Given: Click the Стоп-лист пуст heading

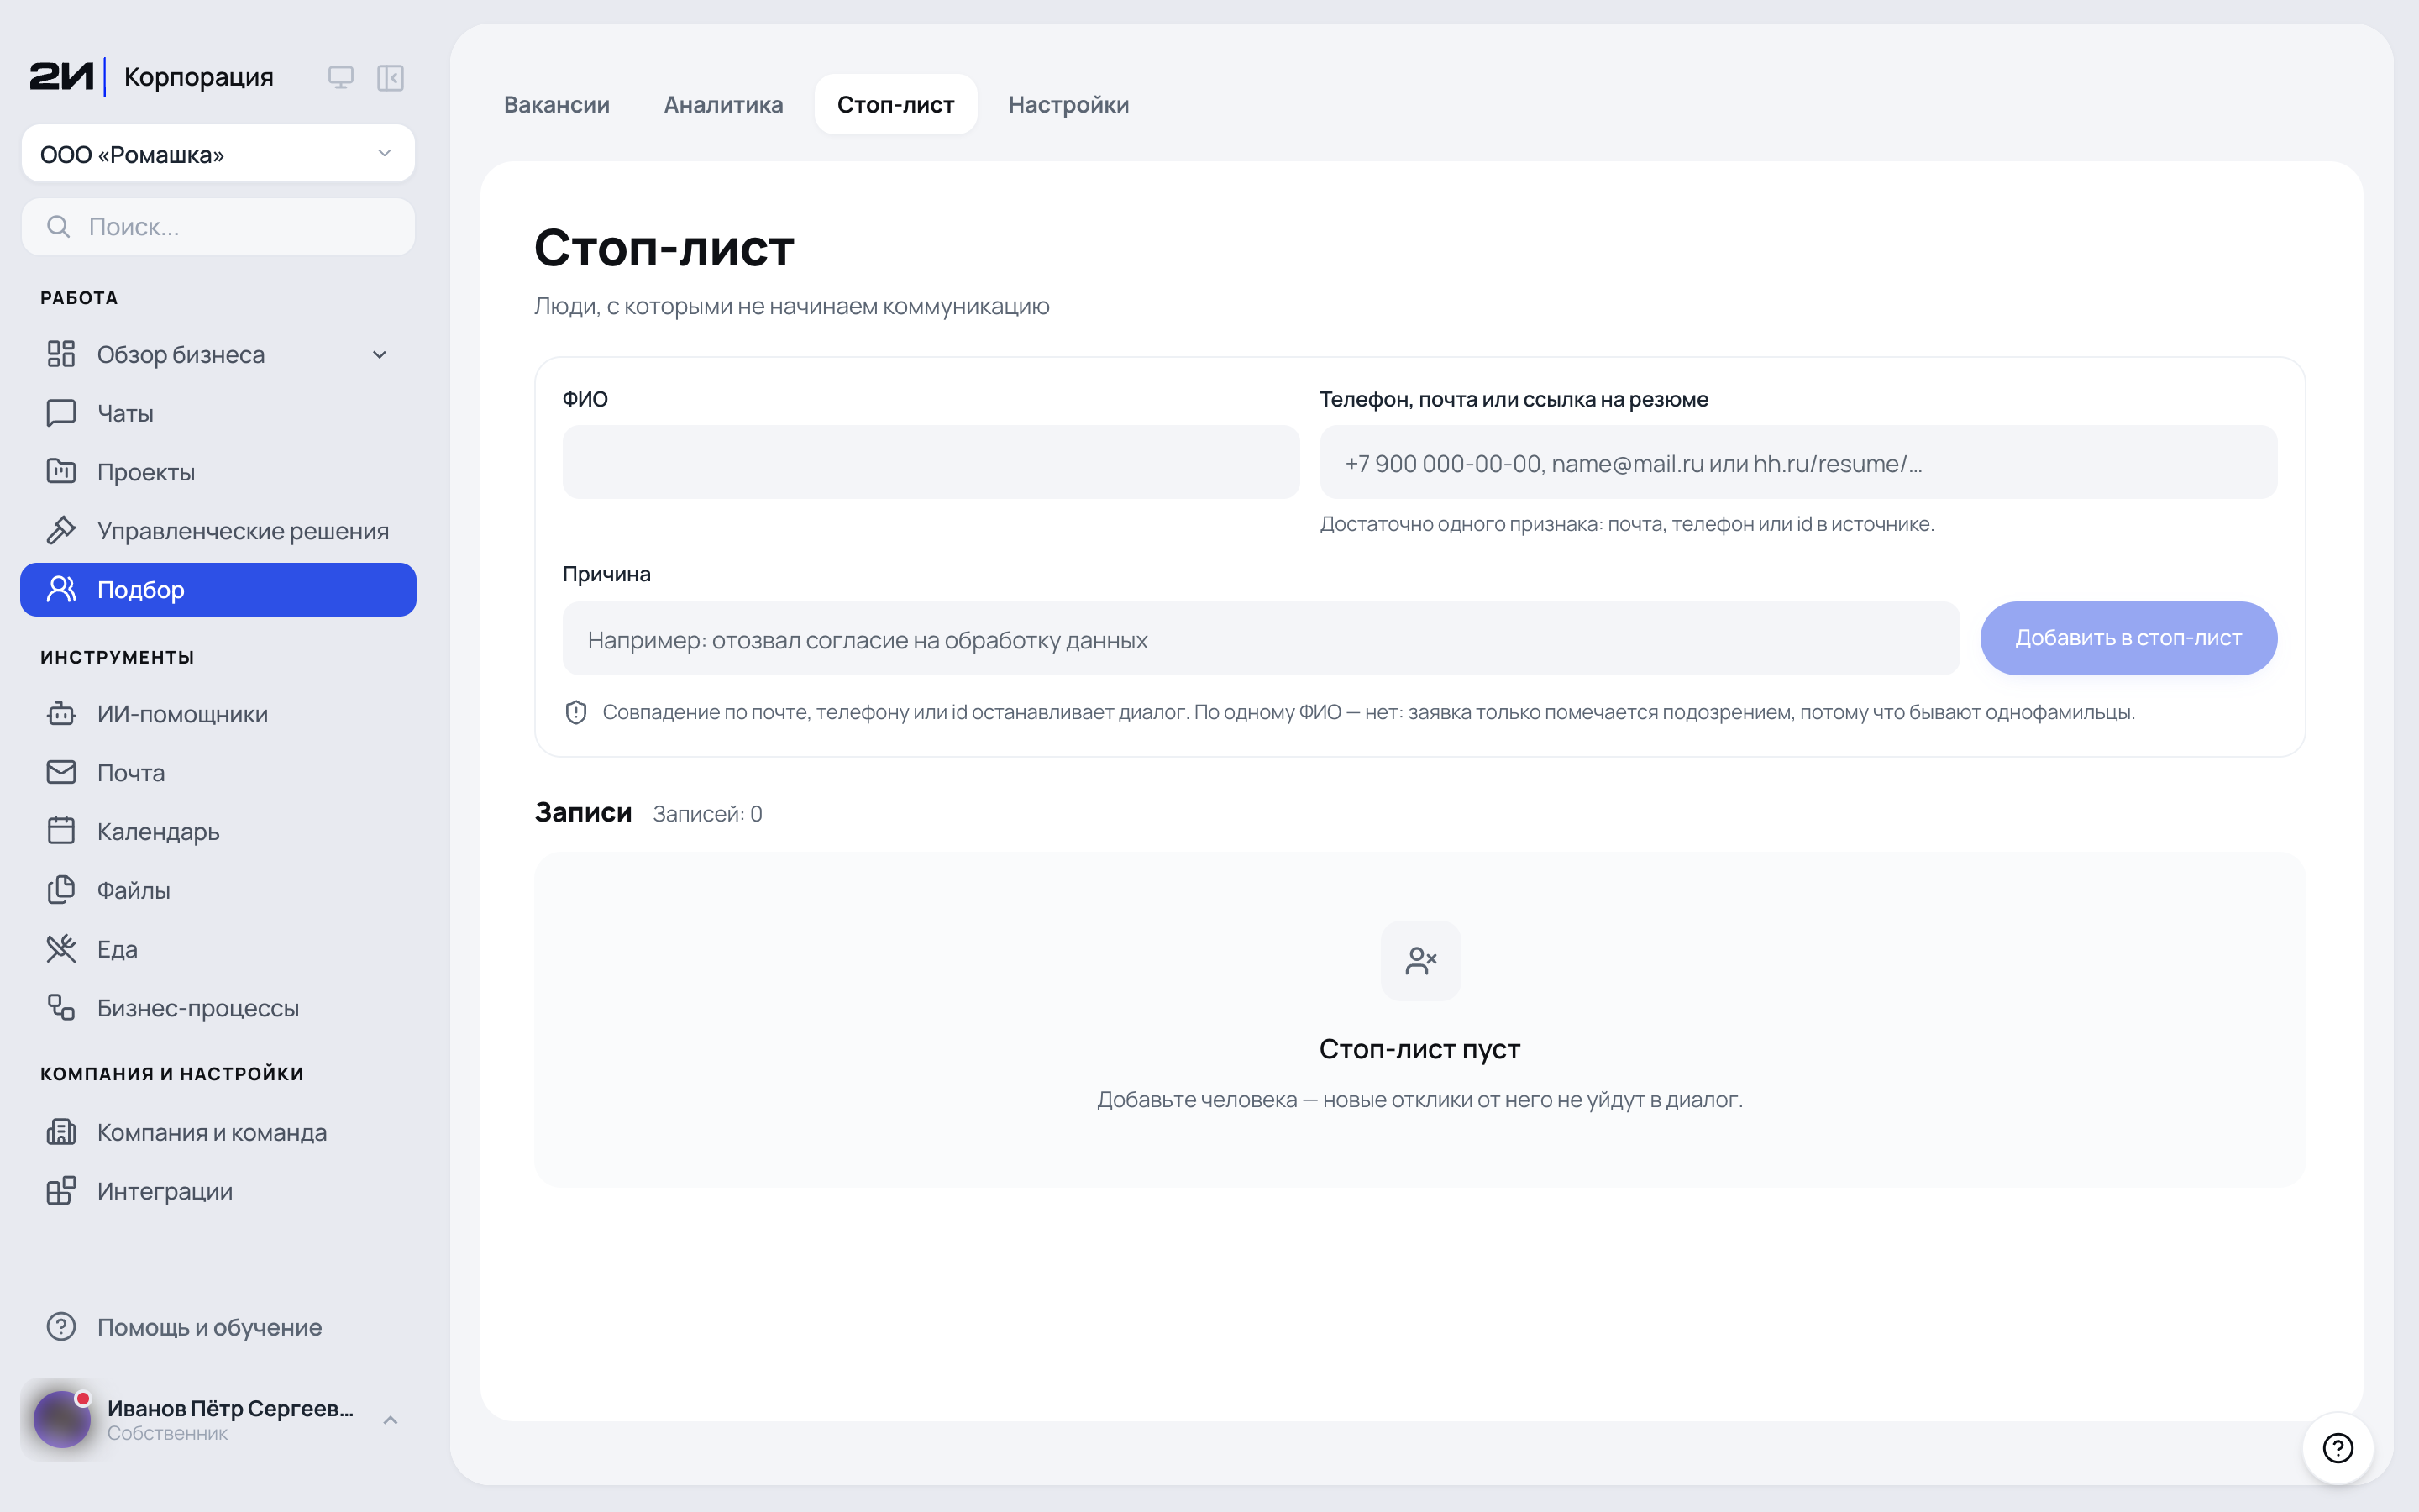Looking at the screenshot, I should pos(1419,1049).
